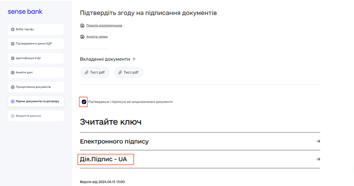Open the second Тест.pdf attachment
Viewport: 354px width, 186px height.
pyautogui.click(x=129, y=72)
